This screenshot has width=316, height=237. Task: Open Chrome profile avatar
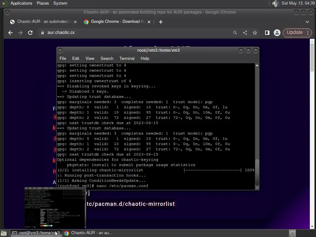click(x=277, y=33)
